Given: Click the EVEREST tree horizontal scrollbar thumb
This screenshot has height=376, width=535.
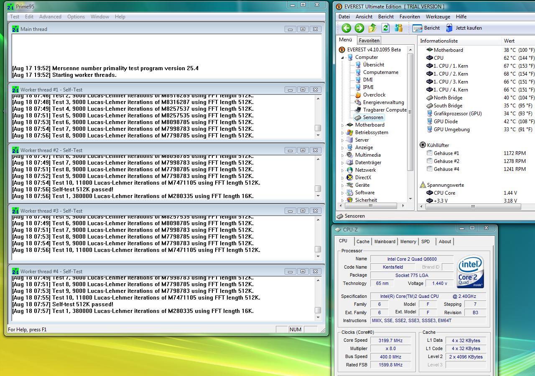Looking at the screenshot, I should tap(370, 206).
